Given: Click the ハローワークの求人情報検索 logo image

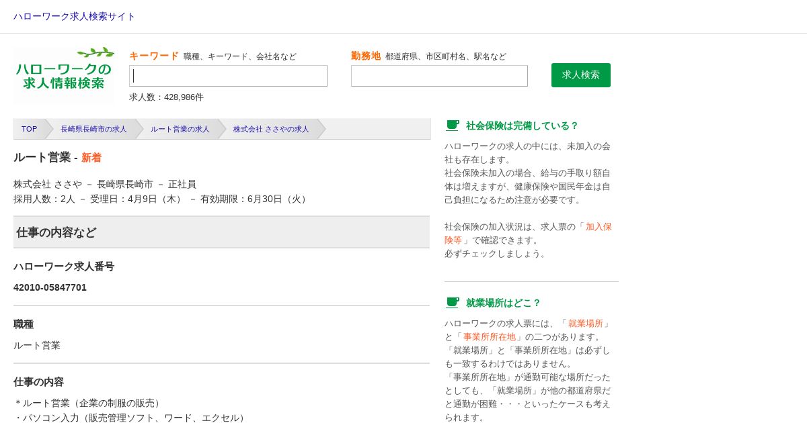Looking at the screenshot, I should tap(65, 75).
